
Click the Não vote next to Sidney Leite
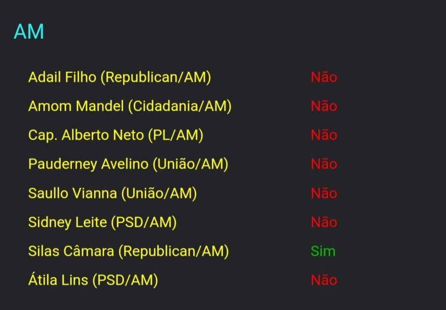[324, 222]
